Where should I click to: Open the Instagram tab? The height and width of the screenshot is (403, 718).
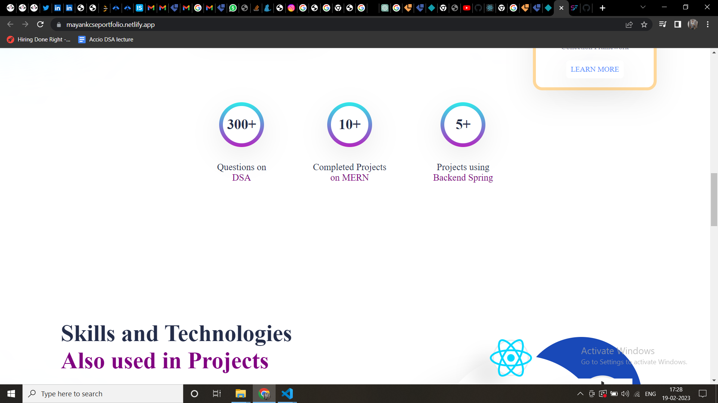(291, 8)
